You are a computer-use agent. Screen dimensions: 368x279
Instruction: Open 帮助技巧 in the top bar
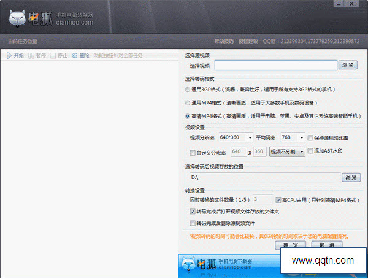[224, 42]
